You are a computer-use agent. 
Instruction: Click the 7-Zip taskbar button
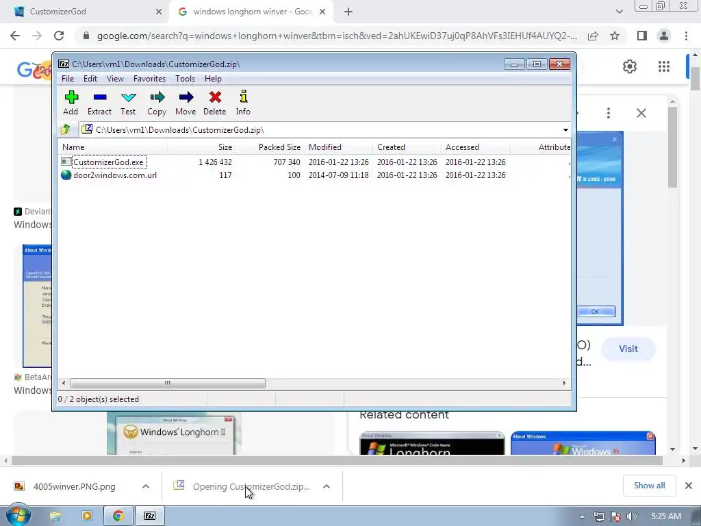tap(150, 516)
